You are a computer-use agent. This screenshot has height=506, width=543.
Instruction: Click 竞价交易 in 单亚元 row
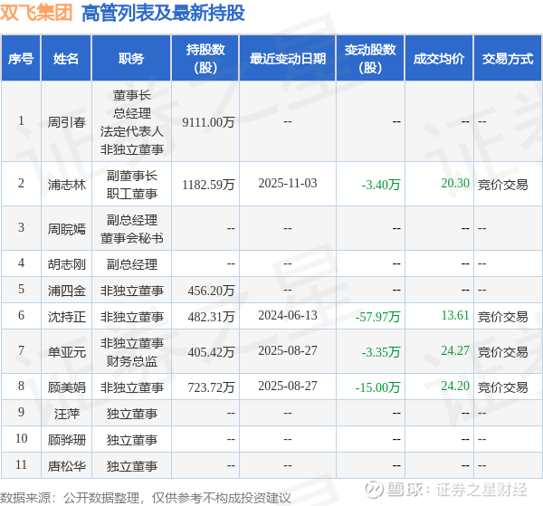click(x=503, y=352)
